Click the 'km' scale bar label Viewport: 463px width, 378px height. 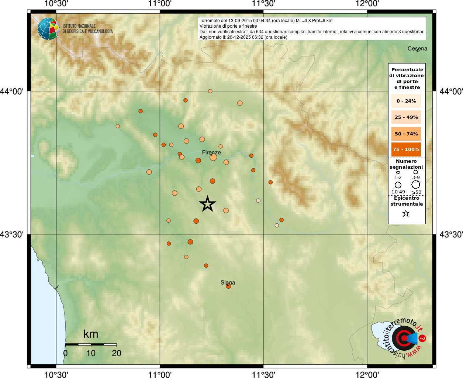[91, 334]
